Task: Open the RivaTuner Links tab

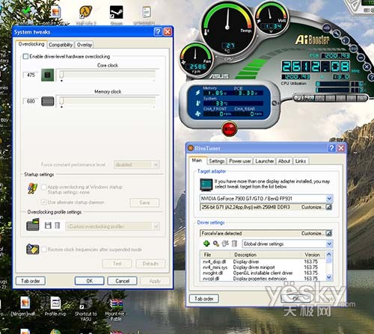Action: pos(301,161)
